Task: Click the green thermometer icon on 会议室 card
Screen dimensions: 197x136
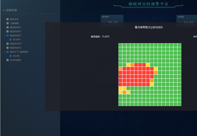Action: click(x=180, y=23)
